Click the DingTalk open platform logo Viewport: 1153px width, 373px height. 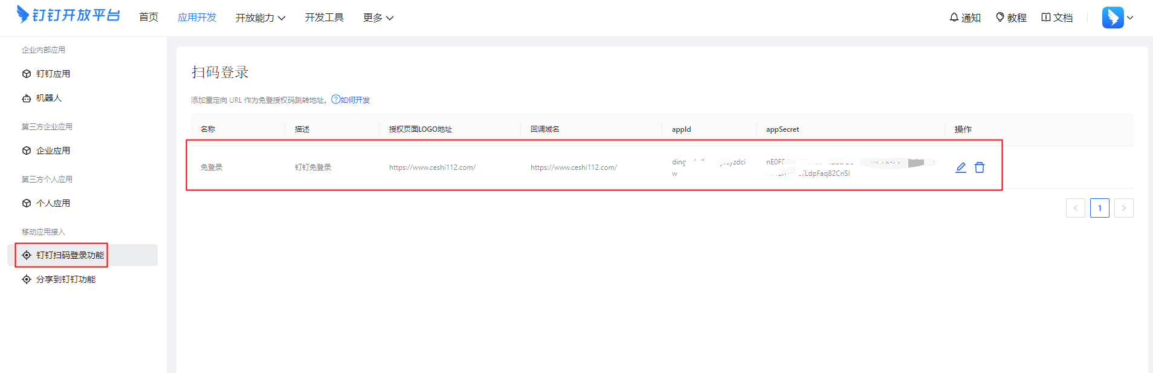[x=68, y=15]
